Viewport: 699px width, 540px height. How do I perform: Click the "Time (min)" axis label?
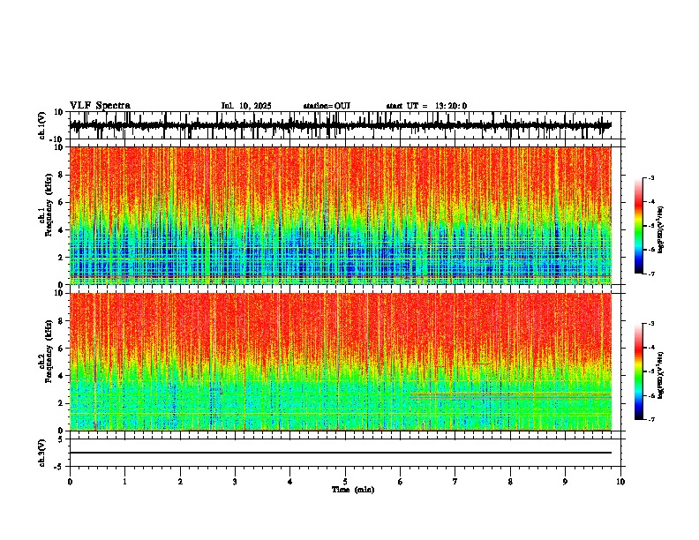(x=353, y=490)
